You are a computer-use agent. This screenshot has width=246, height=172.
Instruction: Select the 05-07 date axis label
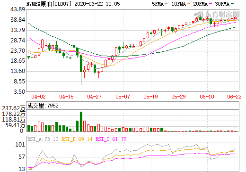pyautogui.click(x=123, y=97)
